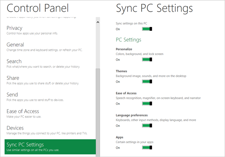Click the Control Panel heading

(38, 8)
